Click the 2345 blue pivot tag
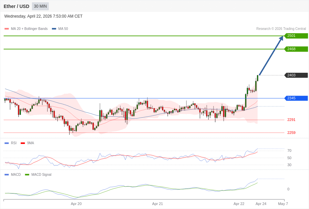Viewport: 309px width, 209px height. coord(296,98)
